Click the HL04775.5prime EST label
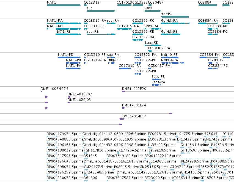234x182 pixels. point(189,134)
